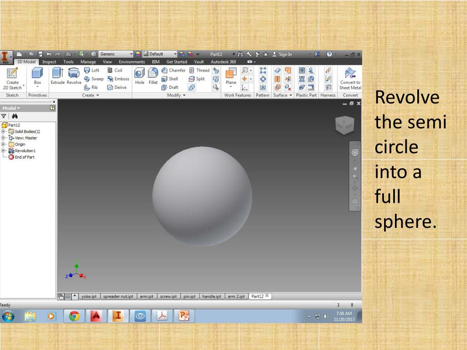
Task: Pick the Chamfer tool
Action: tap(173, 70)
